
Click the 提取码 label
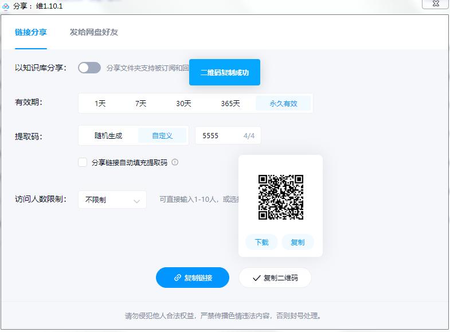point(29,136)
